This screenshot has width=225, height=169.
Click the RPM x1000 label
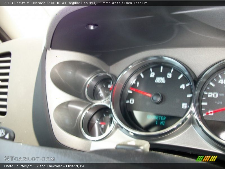[x=160, y=80]
